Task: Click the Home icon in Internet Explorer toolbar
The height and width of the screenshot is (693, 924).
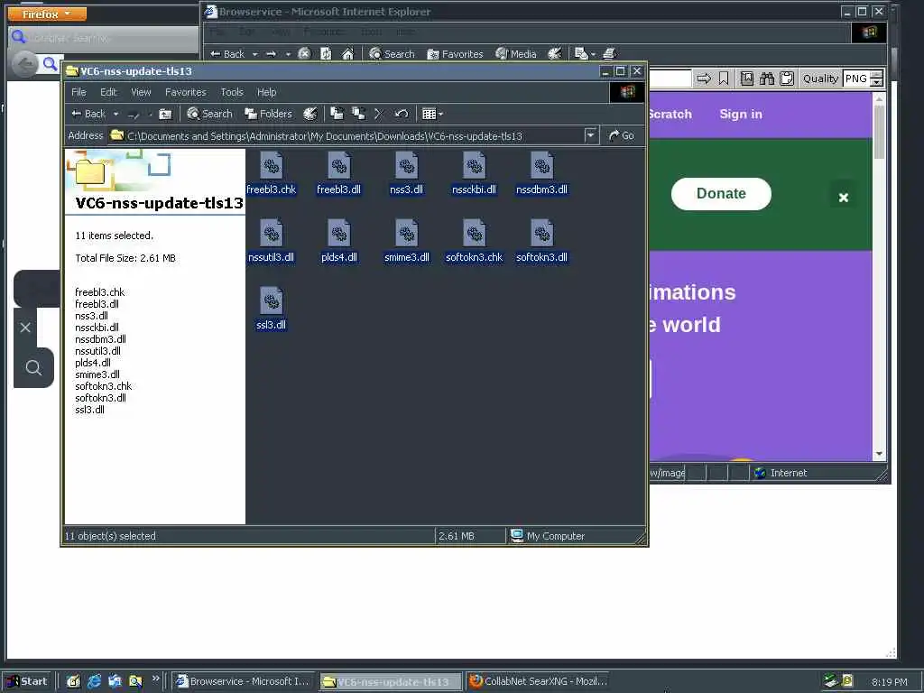Action: pyautogui.click(x=347, y=53)
